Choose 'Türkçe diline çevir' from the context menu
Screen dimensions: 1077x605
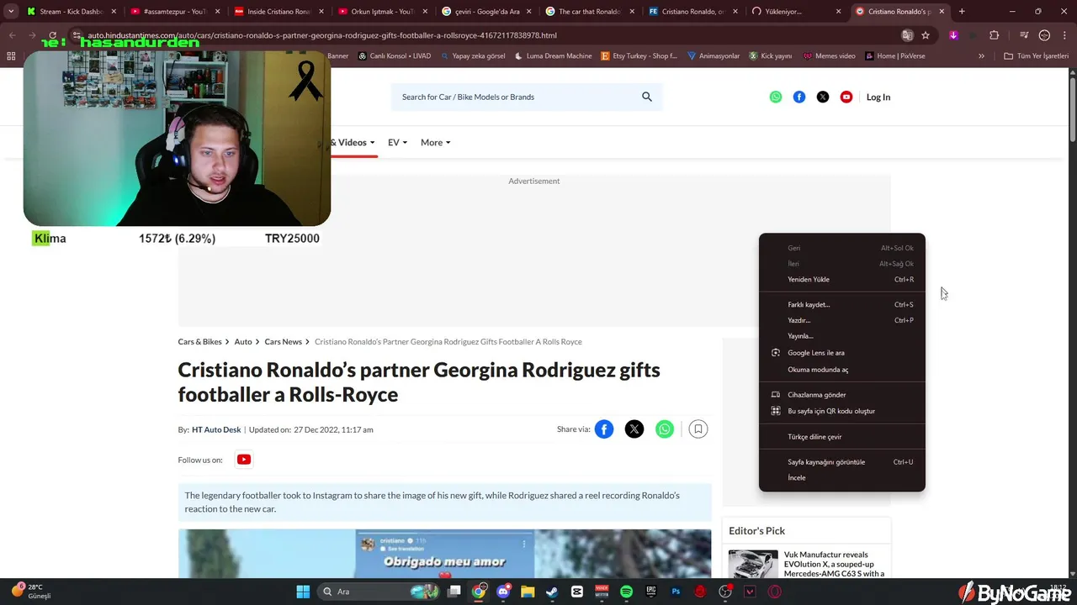pyautogui.click(x=841, y=437)
